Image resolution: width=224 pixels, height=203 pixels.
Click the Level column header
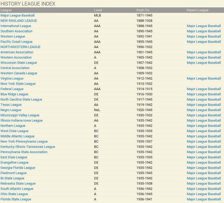pyautogui.click(x=98, y=10)
